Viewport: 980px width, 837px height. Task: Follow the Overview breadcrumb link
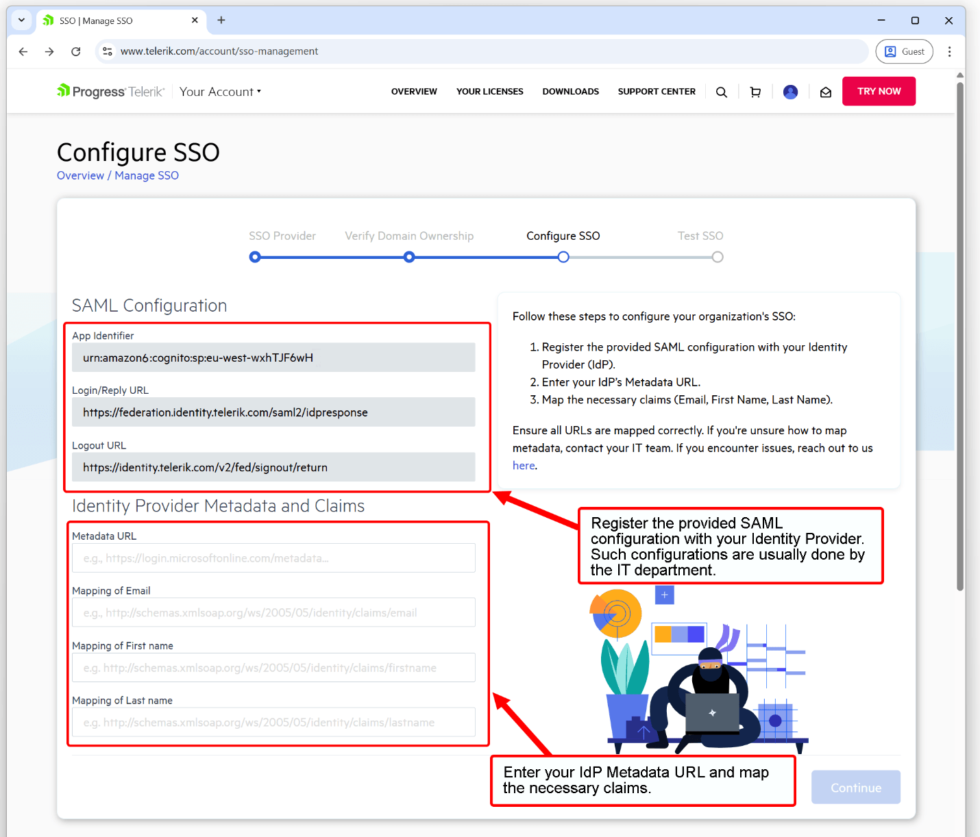pos(80,175)
